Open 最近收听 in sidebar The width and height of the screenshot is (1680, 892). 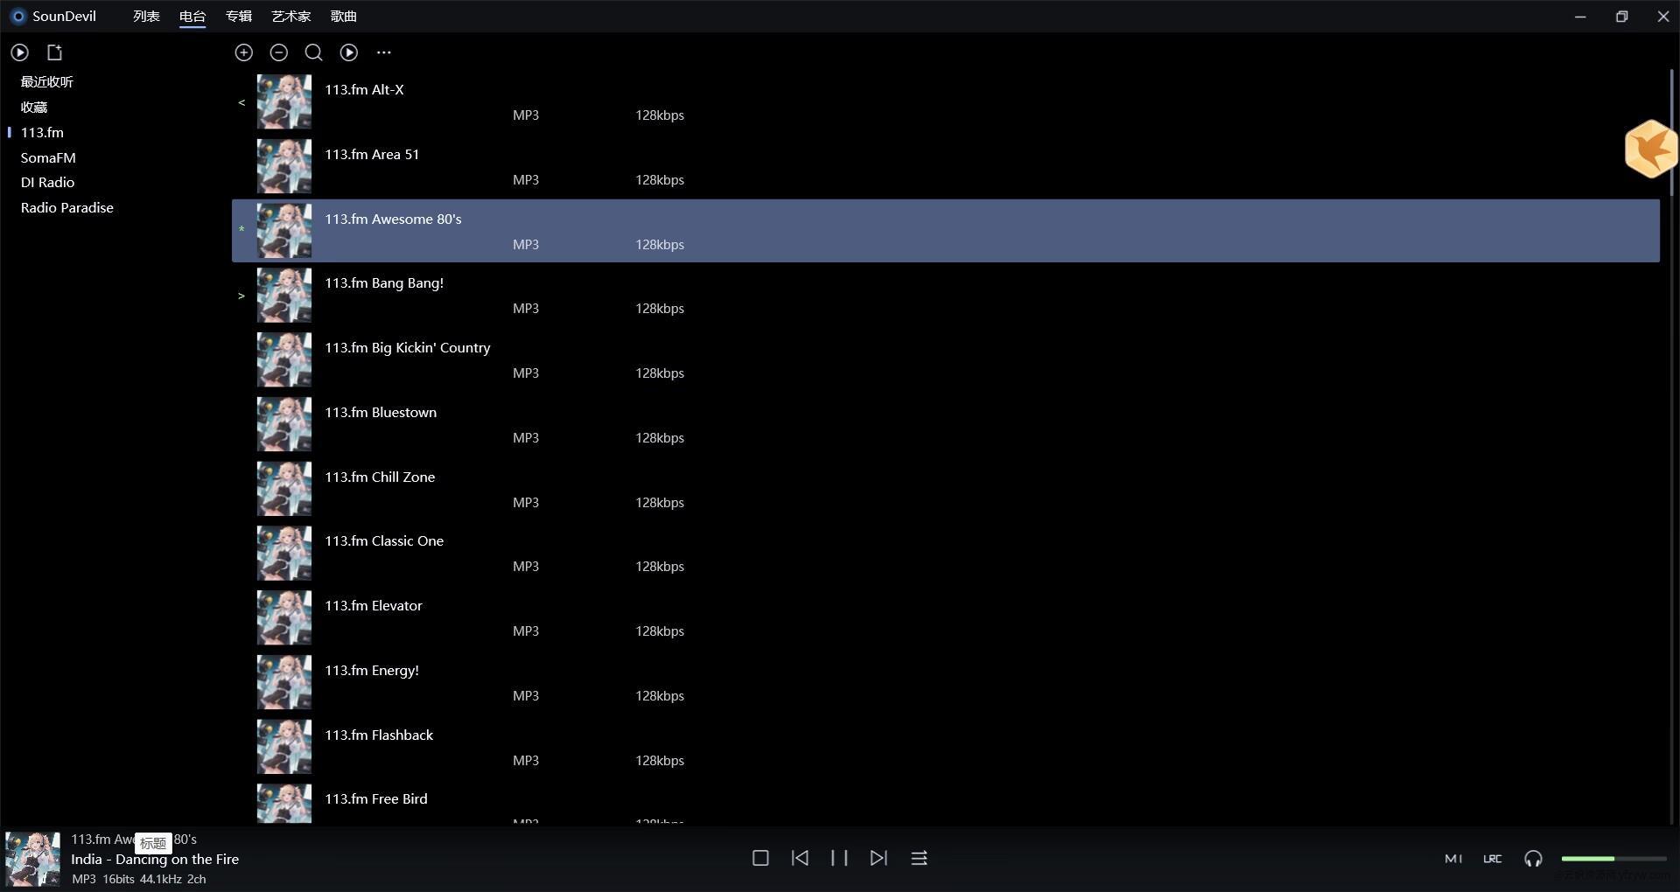47,81
